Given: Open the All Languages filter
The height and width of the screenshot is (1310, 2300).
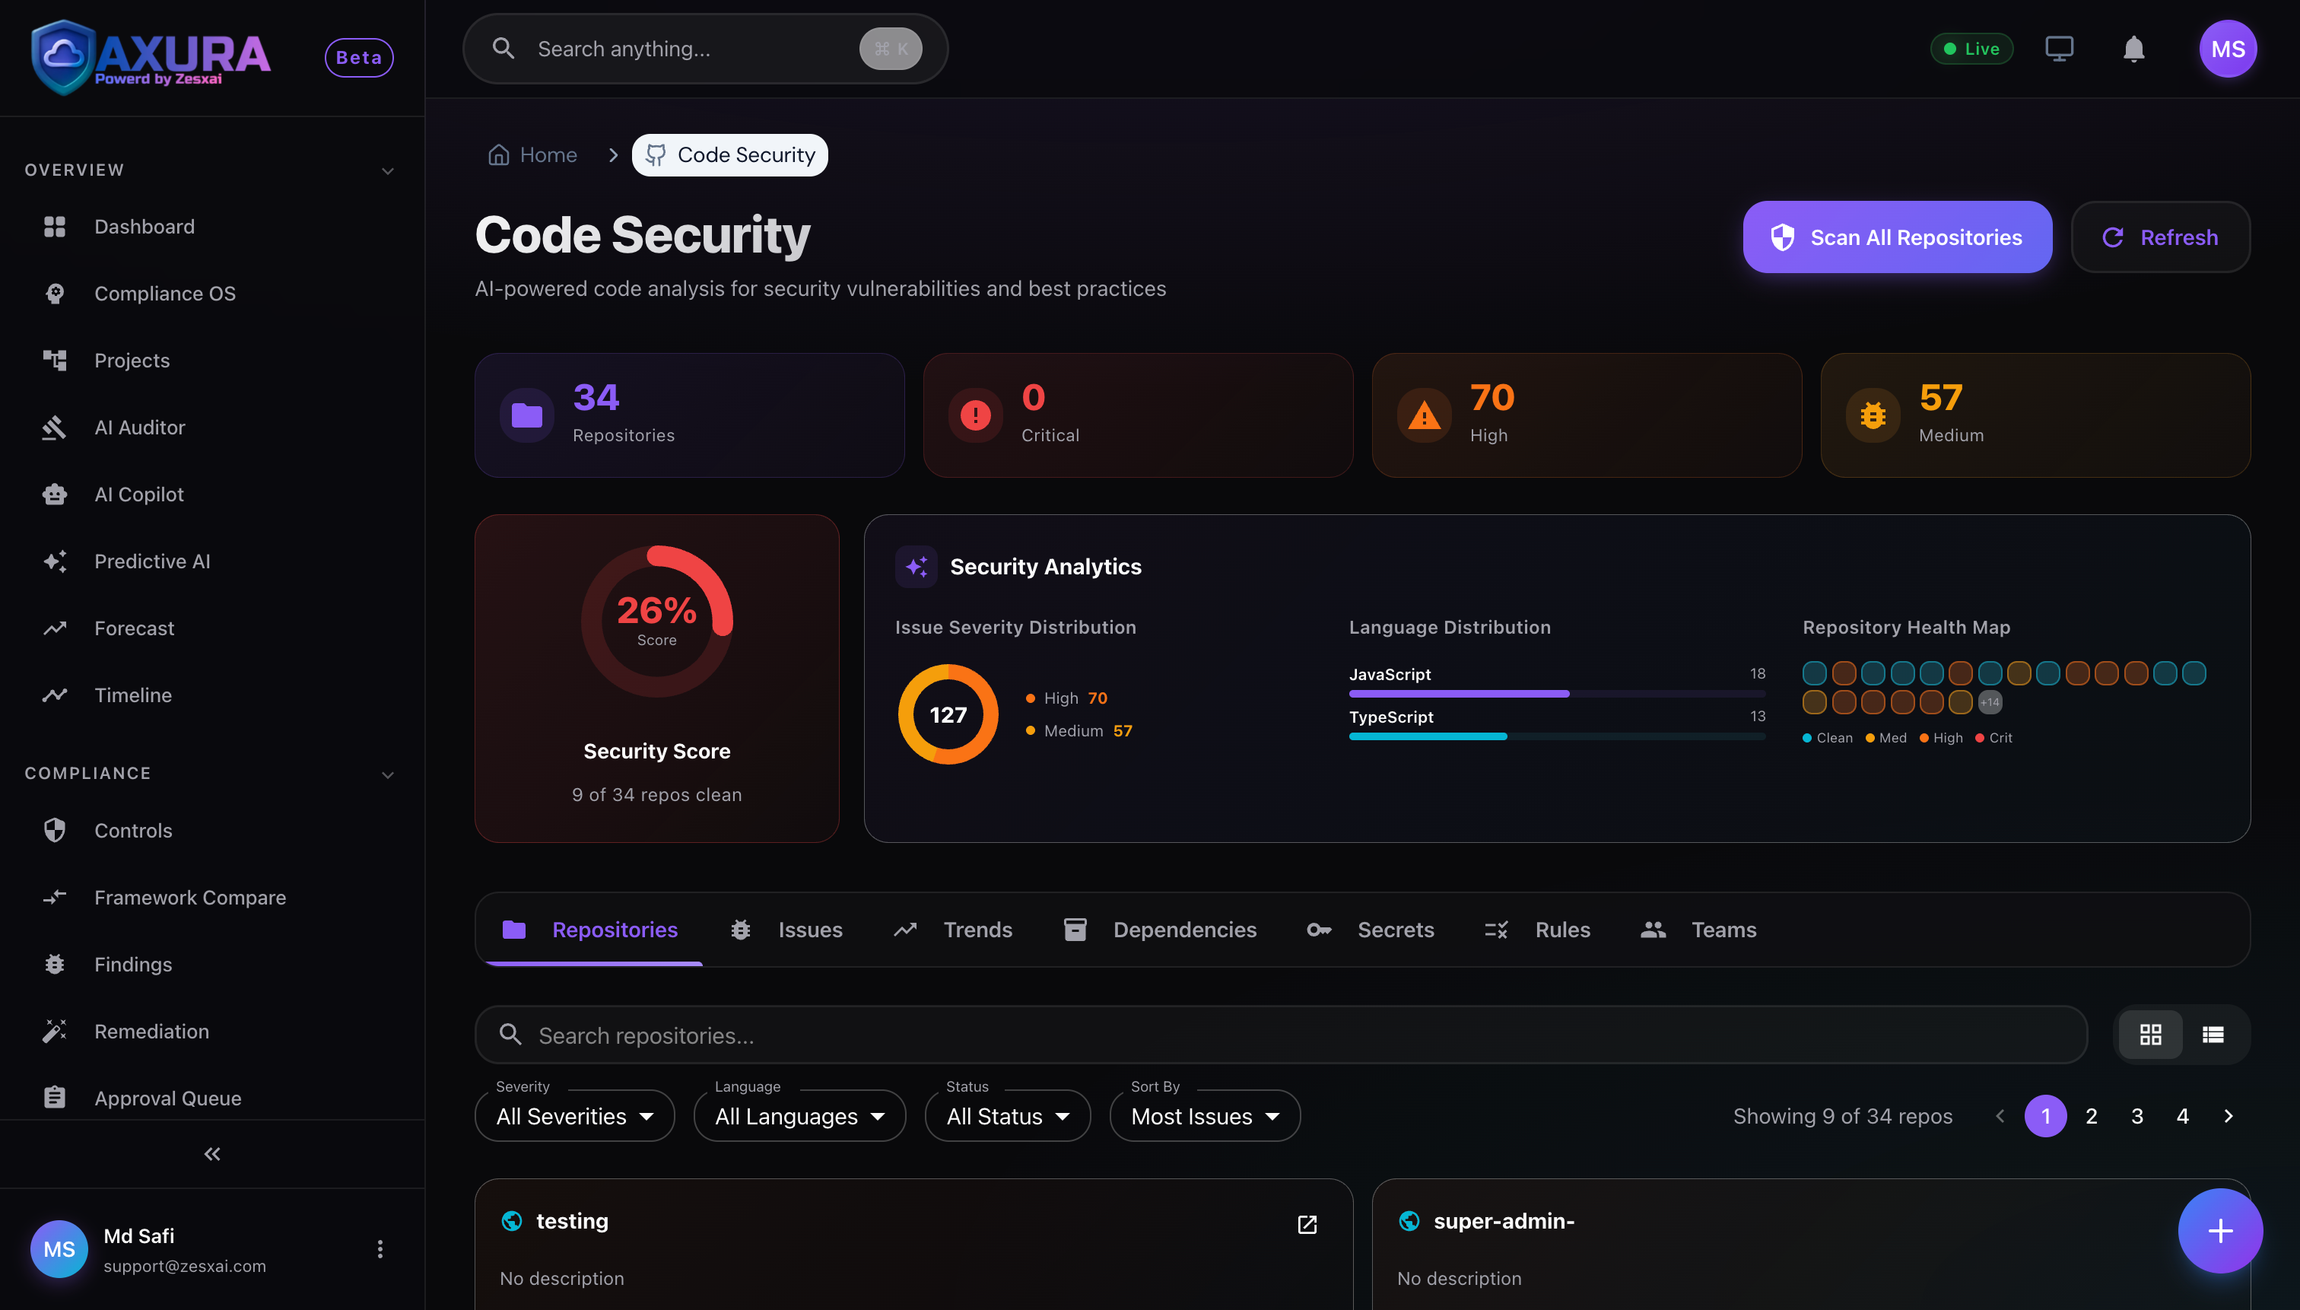Looking at the screenshot, I should point(799,1116).
